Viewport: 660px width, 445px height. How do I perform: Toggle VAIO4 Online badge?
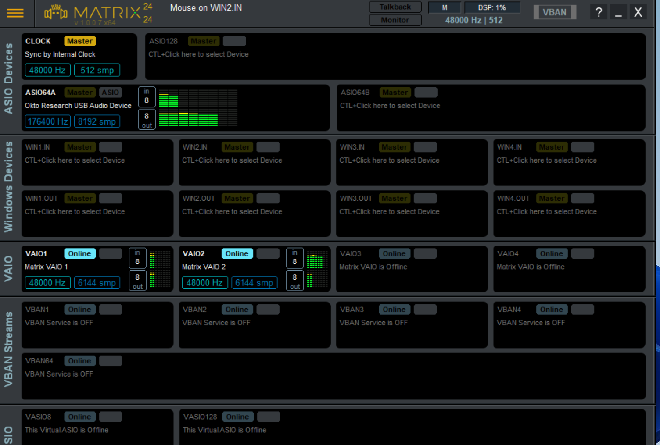[x=552, y=253]
